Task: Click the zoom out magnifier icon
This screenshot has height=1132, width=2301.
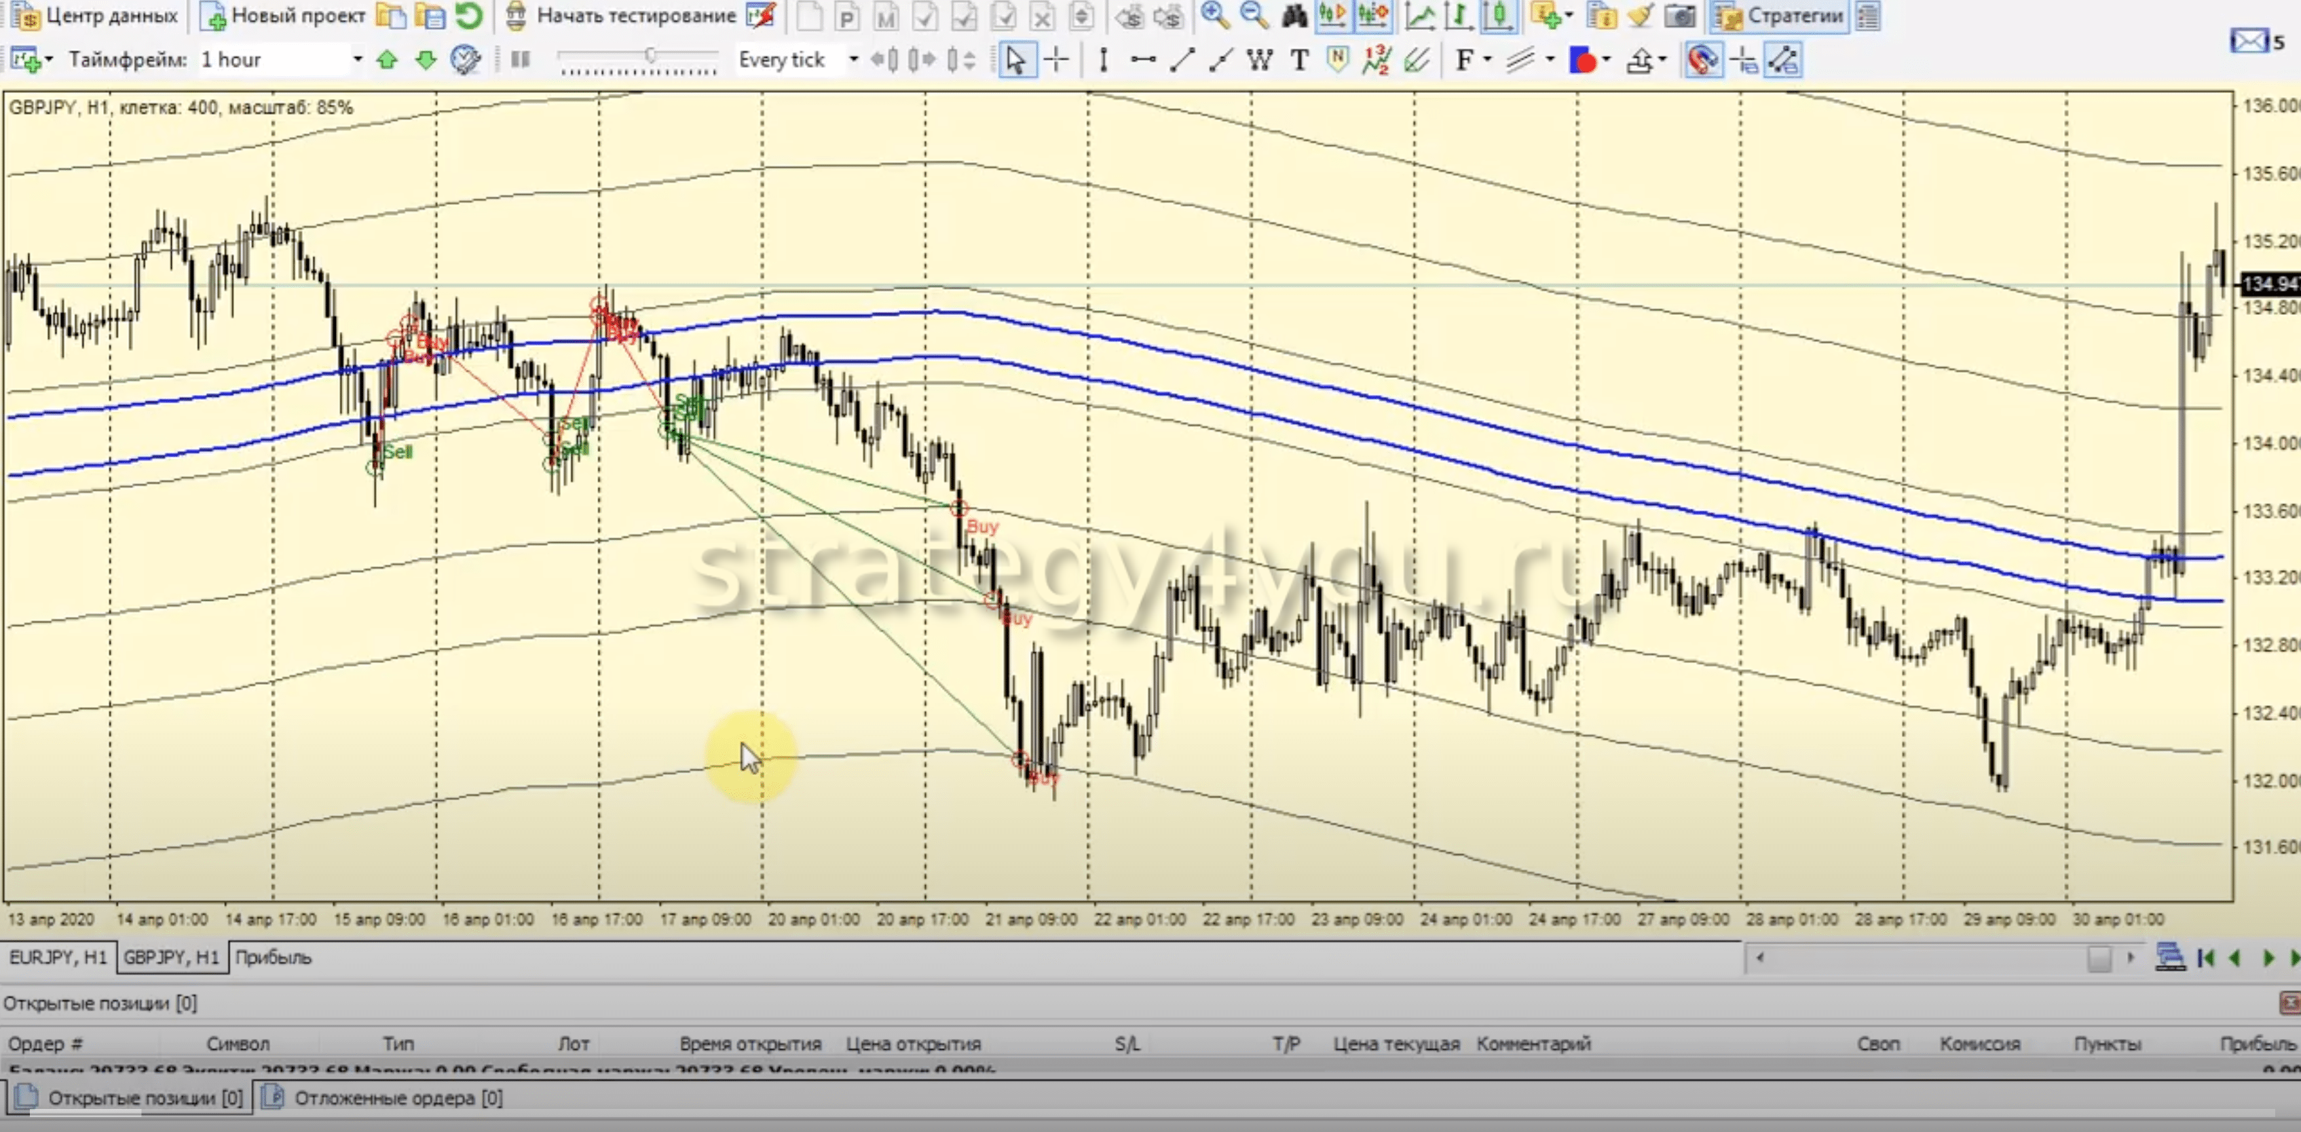Action: [x=1253, y=15]
